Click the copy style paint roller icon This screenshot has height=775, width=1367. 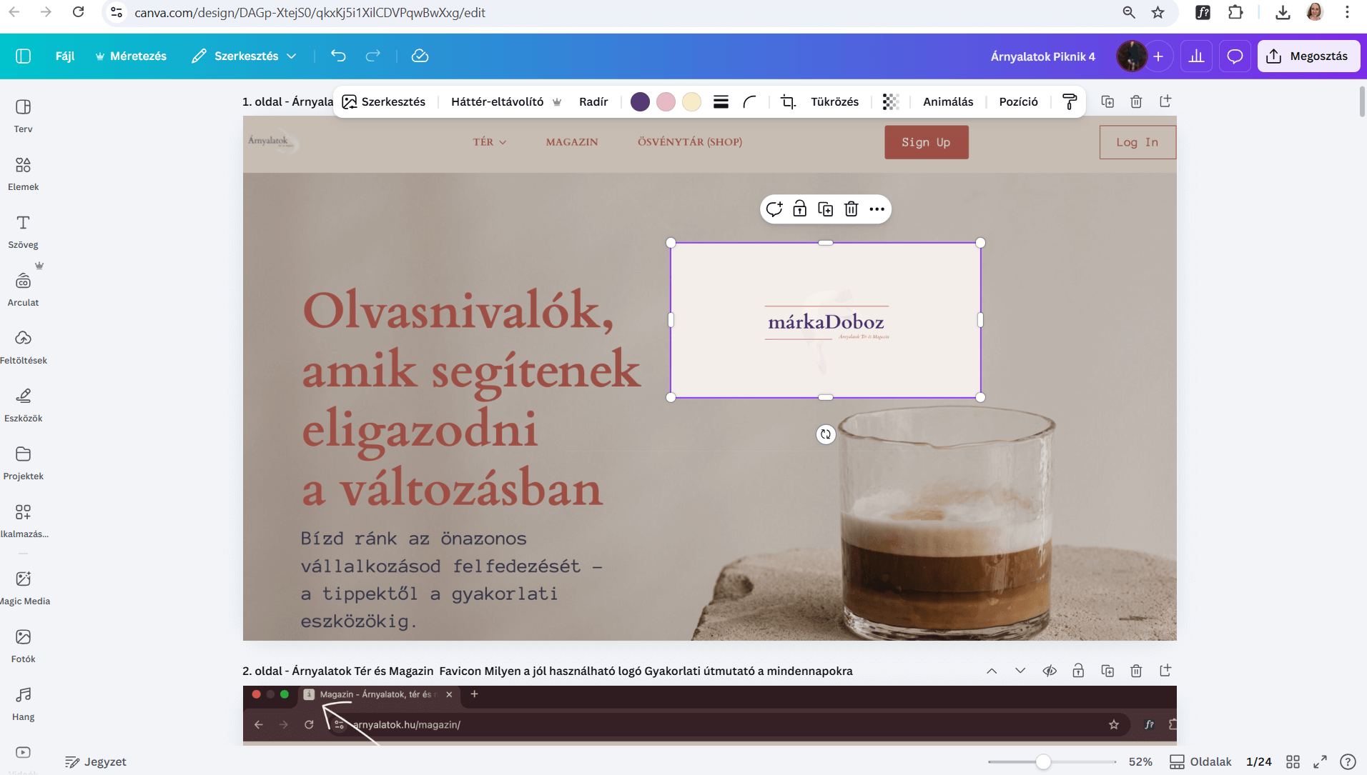[x=1070, y=101]
